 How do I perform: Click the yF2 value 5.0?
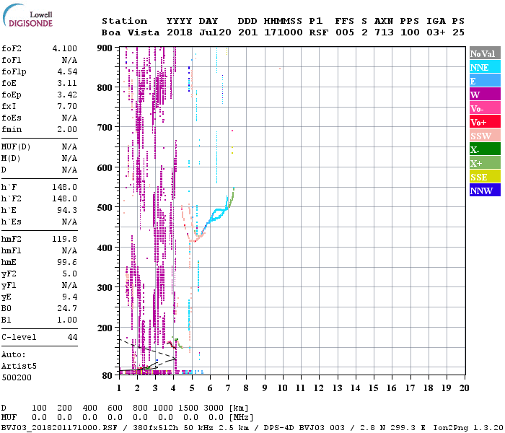70,274
